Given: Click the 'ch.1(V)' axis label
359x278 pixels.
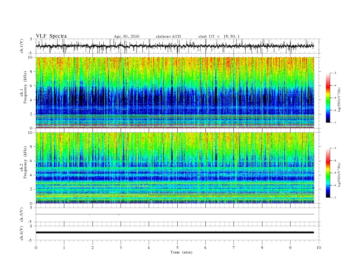Looking at the screenshot, I should [x=22, y=46].
